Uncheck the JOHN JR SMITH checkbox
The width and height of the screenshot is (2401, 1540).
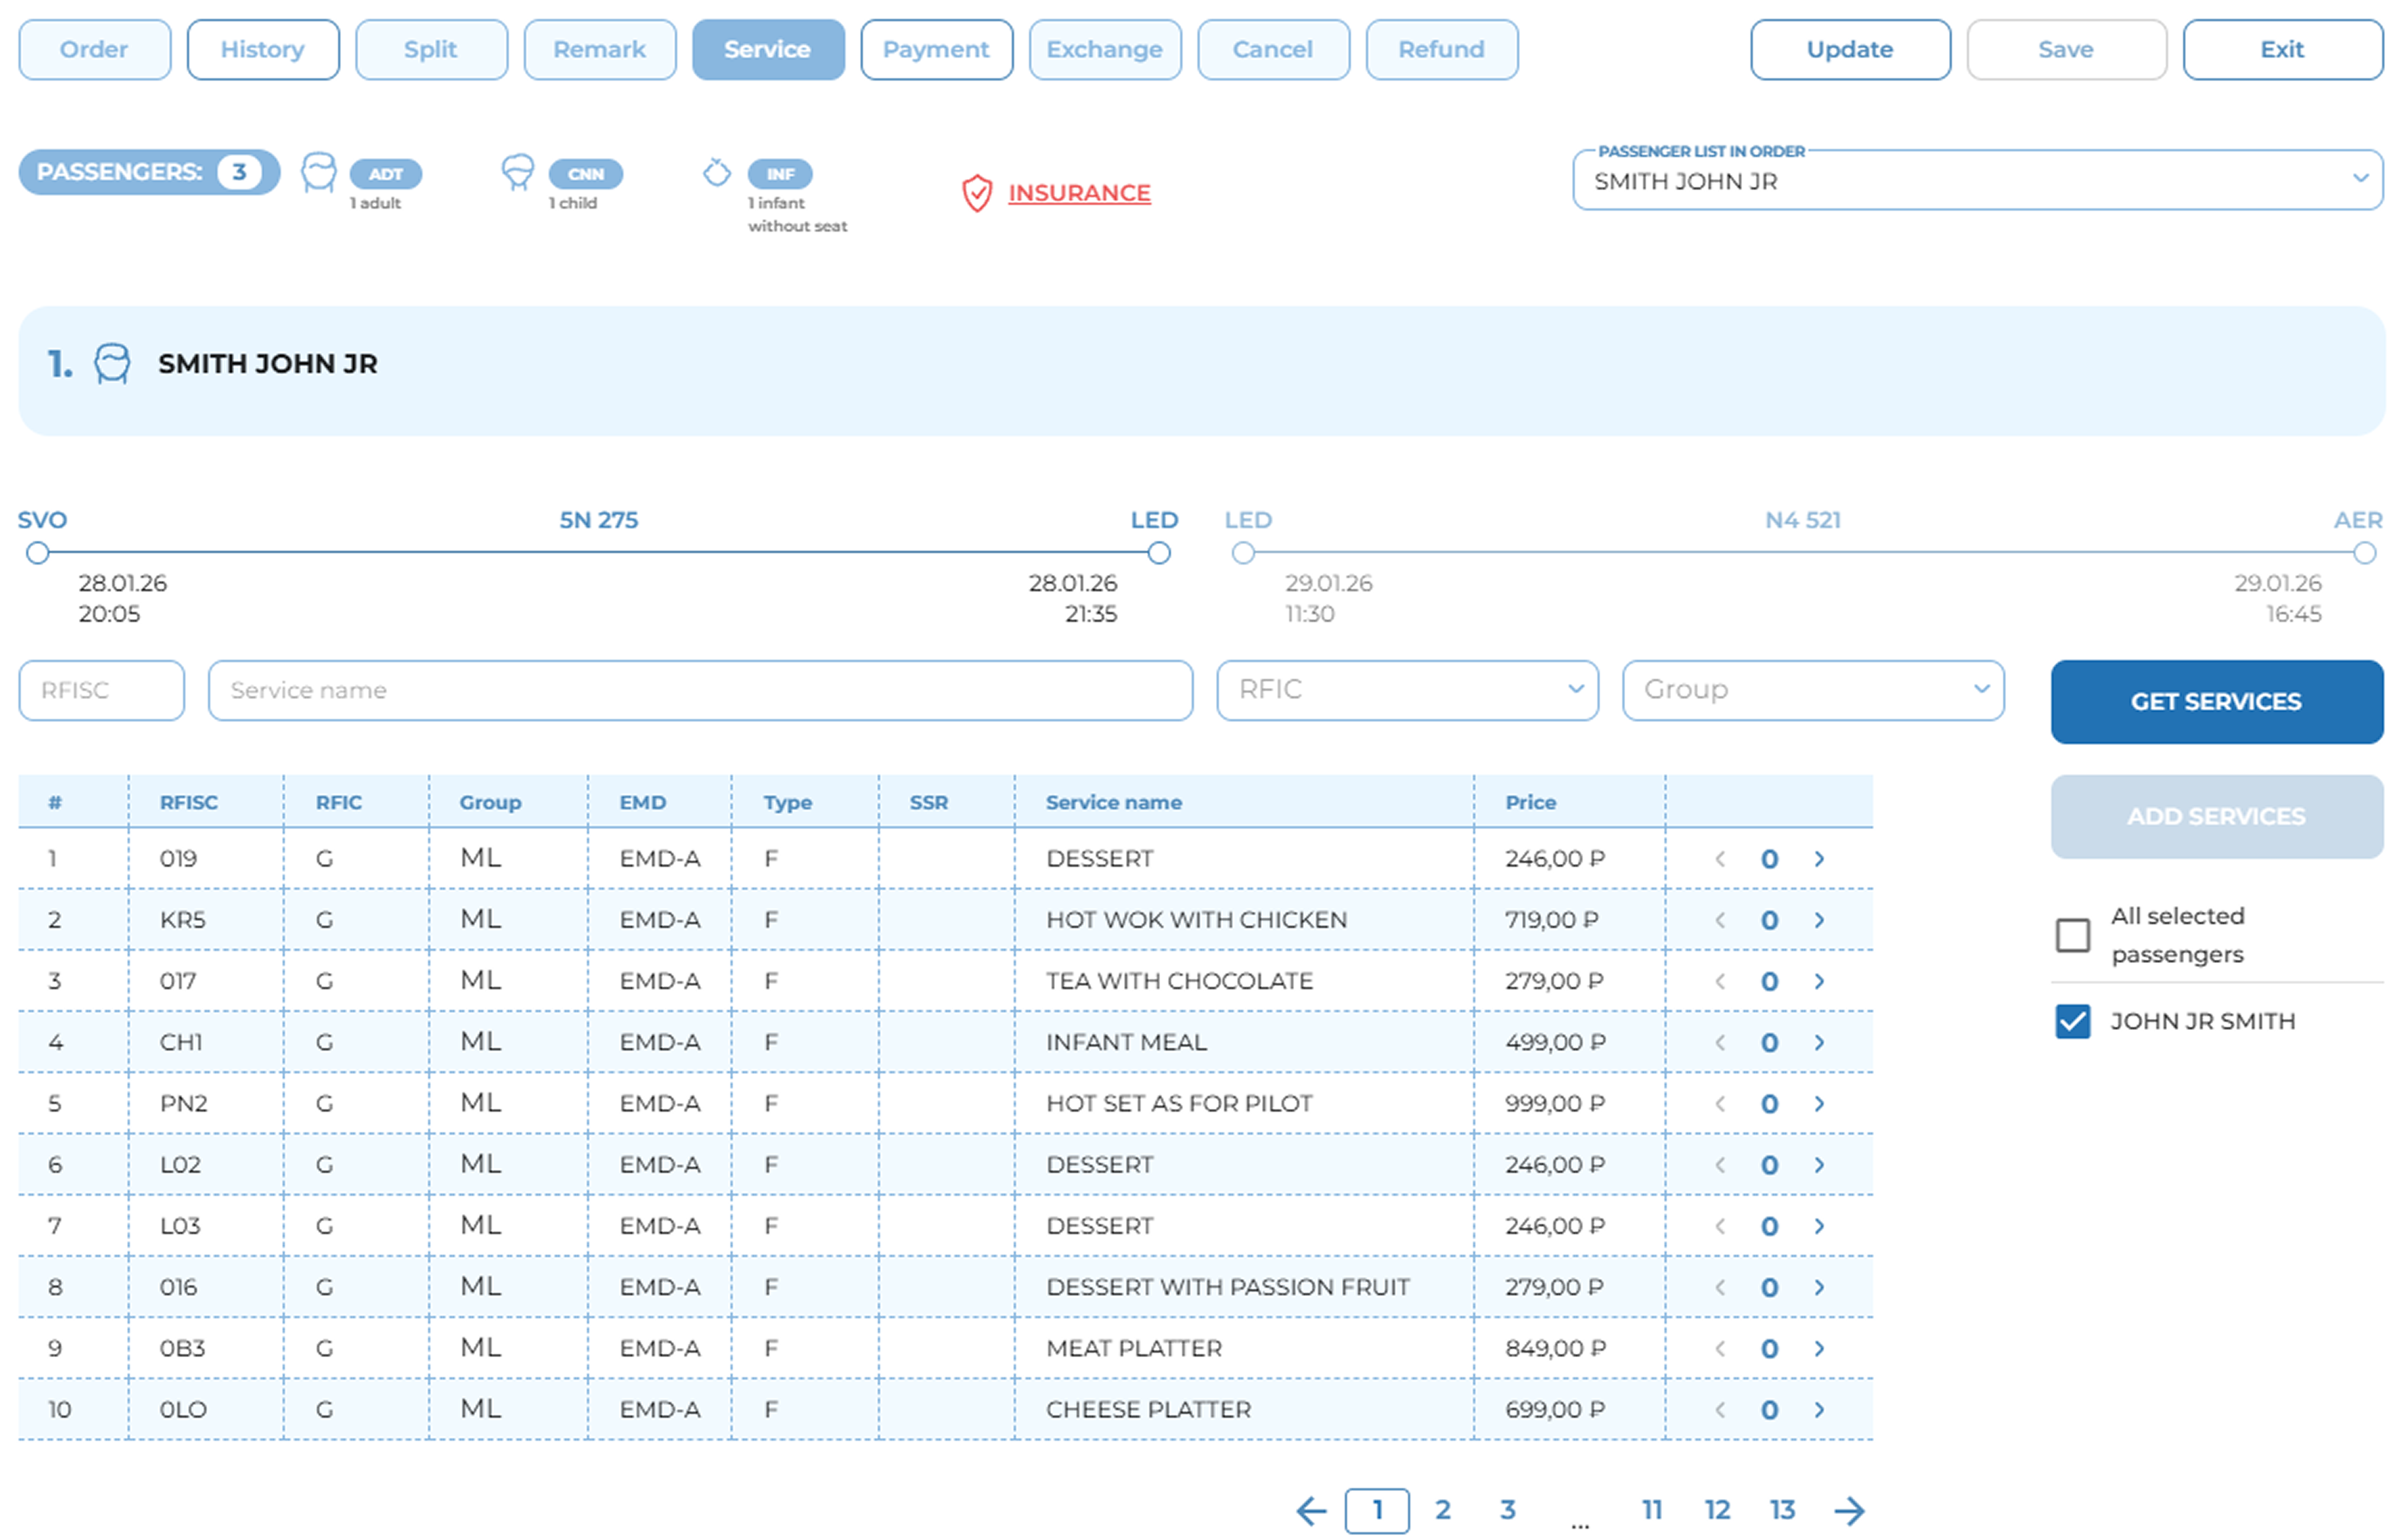point(2072,1021)
